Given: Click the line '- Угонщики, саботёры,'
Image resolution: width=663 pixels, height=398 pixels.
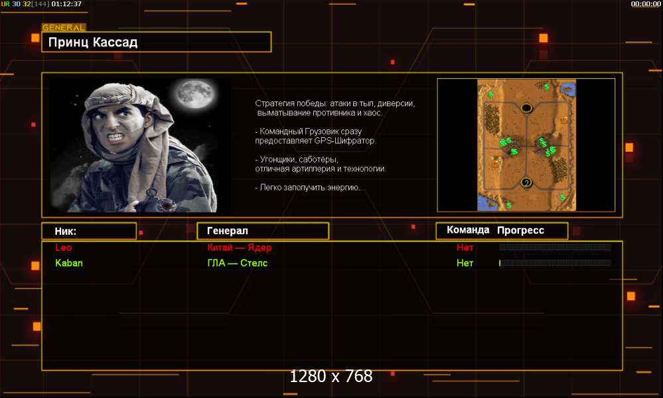Looking at the screenshot, I should point(297,159).
